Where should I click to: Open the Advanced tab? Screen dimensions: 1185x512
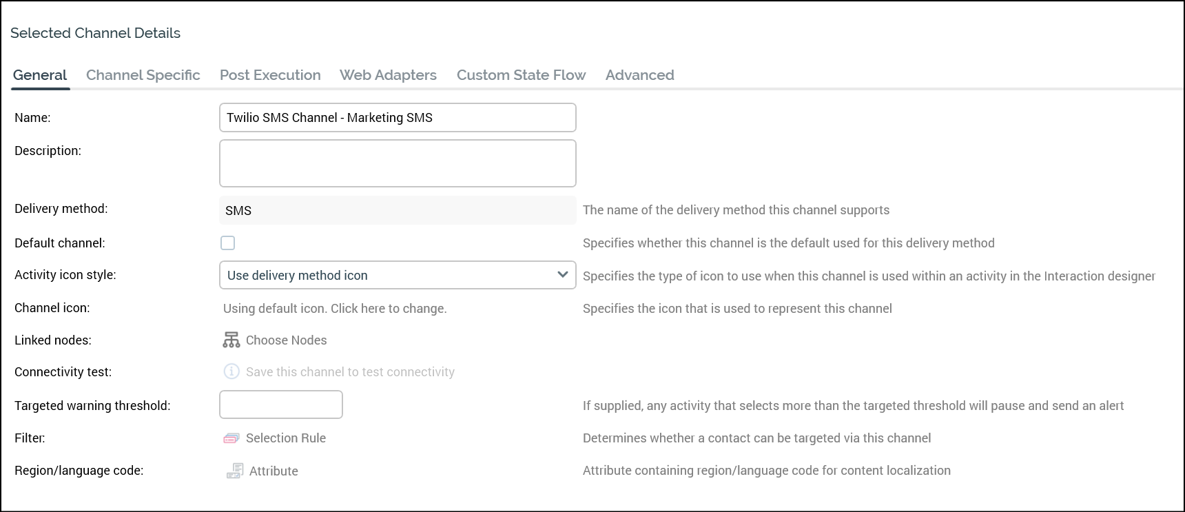click(639, 75)
